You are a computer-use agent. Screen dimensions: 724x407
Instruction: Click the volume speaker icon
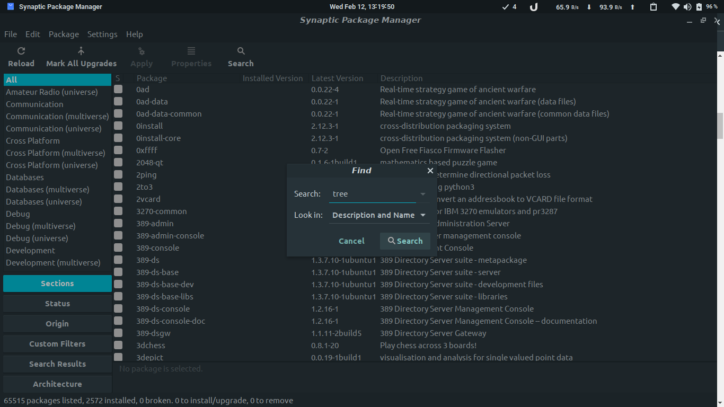point(687,7)
